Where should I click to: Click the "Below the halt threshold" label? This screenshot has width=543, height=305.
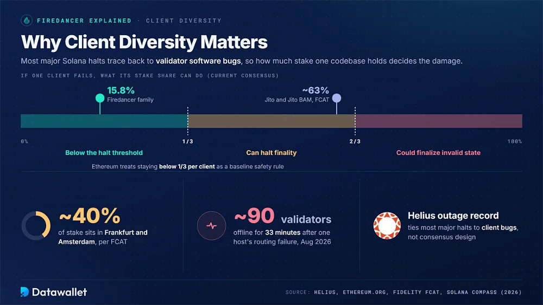click(104, 153)
